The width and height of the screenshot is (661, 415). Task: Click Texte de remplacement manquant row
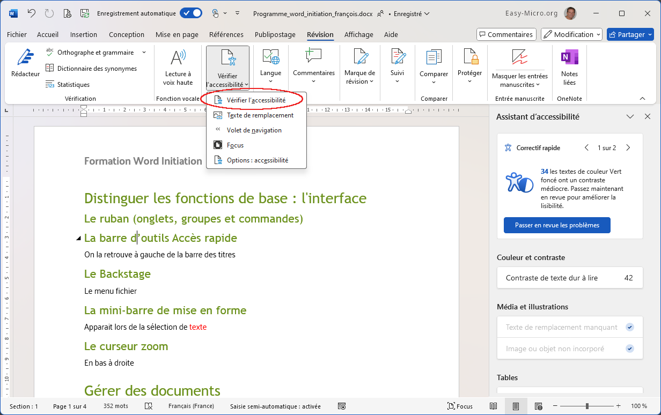point(570,327)
